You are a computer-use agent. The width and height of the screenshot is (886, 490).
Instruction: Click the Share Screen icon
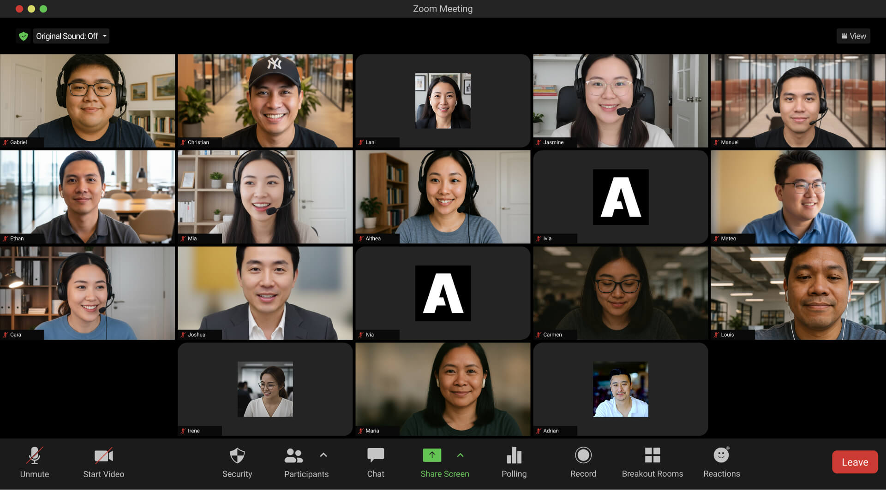click(x=432, y=455)
